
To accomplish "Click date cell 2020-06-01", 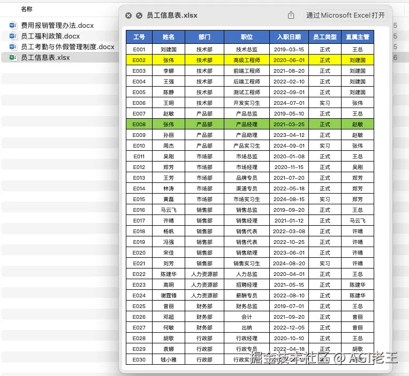I will coord(289,60).
